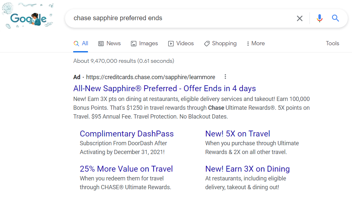This screenshot has width=352, height=198.
Task: Click the creditcards.chase.com ad URL
Action: click(x=150, y=77)
